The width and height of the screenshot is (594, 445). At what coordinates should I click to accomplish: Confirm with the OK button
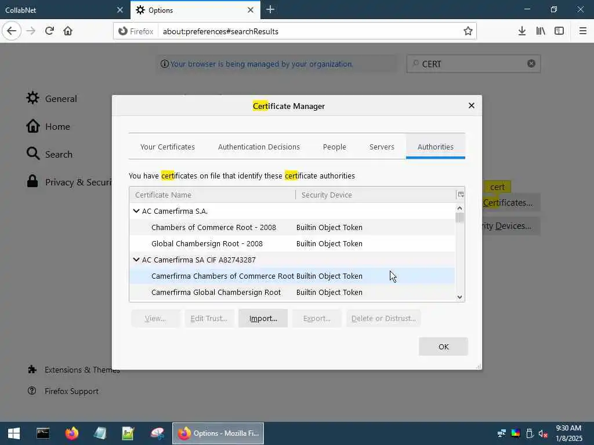click(443, 346)
